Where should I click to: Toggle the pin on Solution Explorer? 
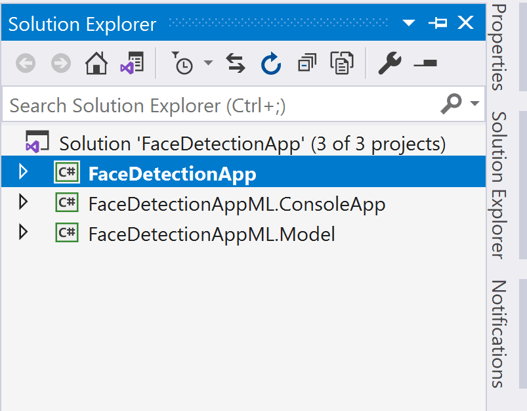pos(438,22)
